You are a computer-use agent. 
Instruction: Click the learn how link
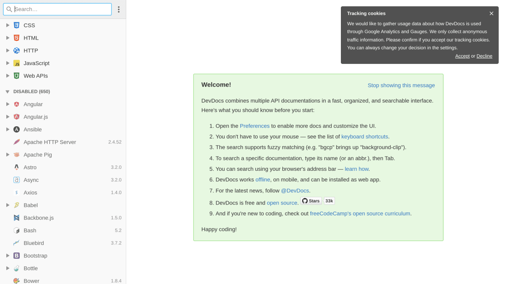pos(356,169)
